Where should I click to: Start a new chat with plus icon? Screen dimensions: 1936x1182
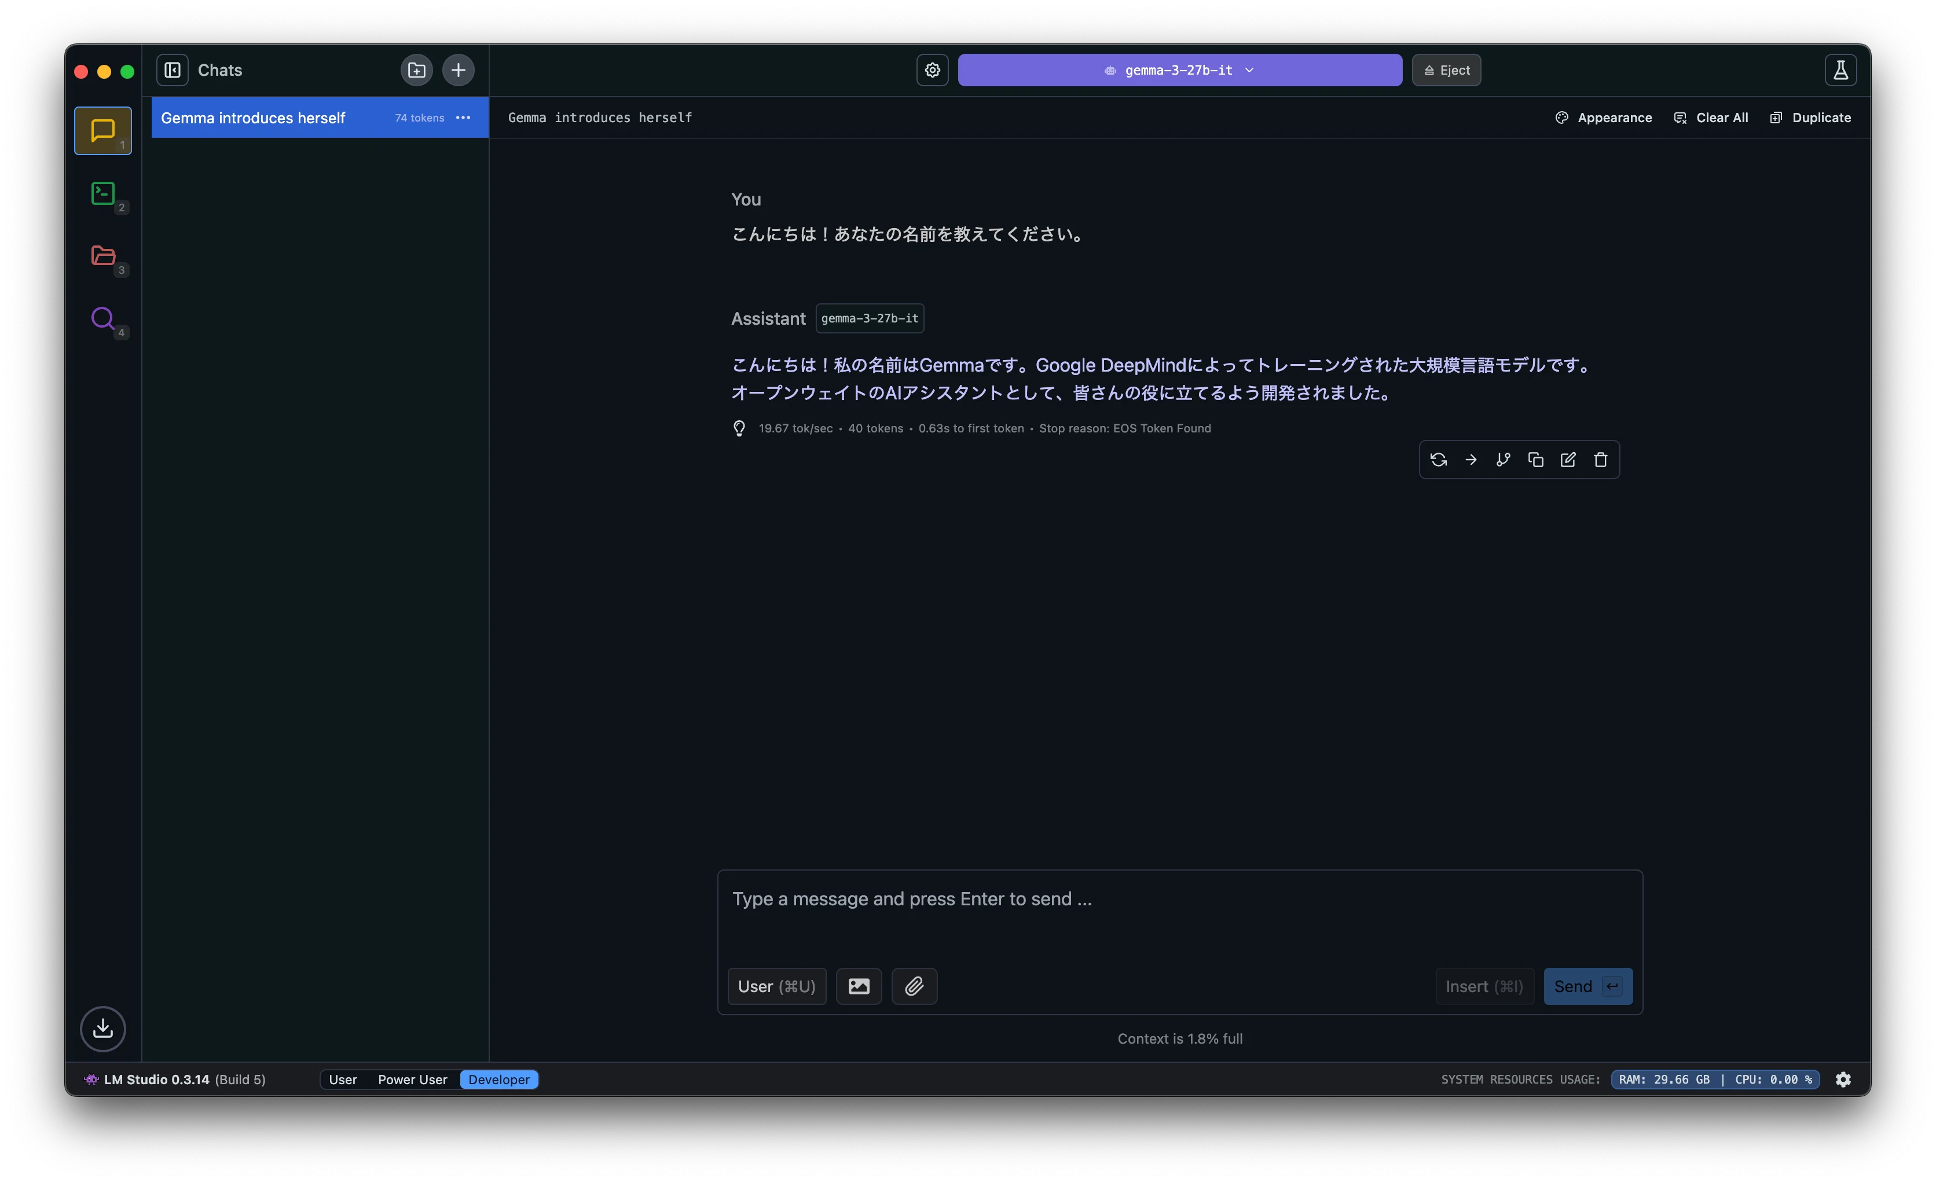458,70
